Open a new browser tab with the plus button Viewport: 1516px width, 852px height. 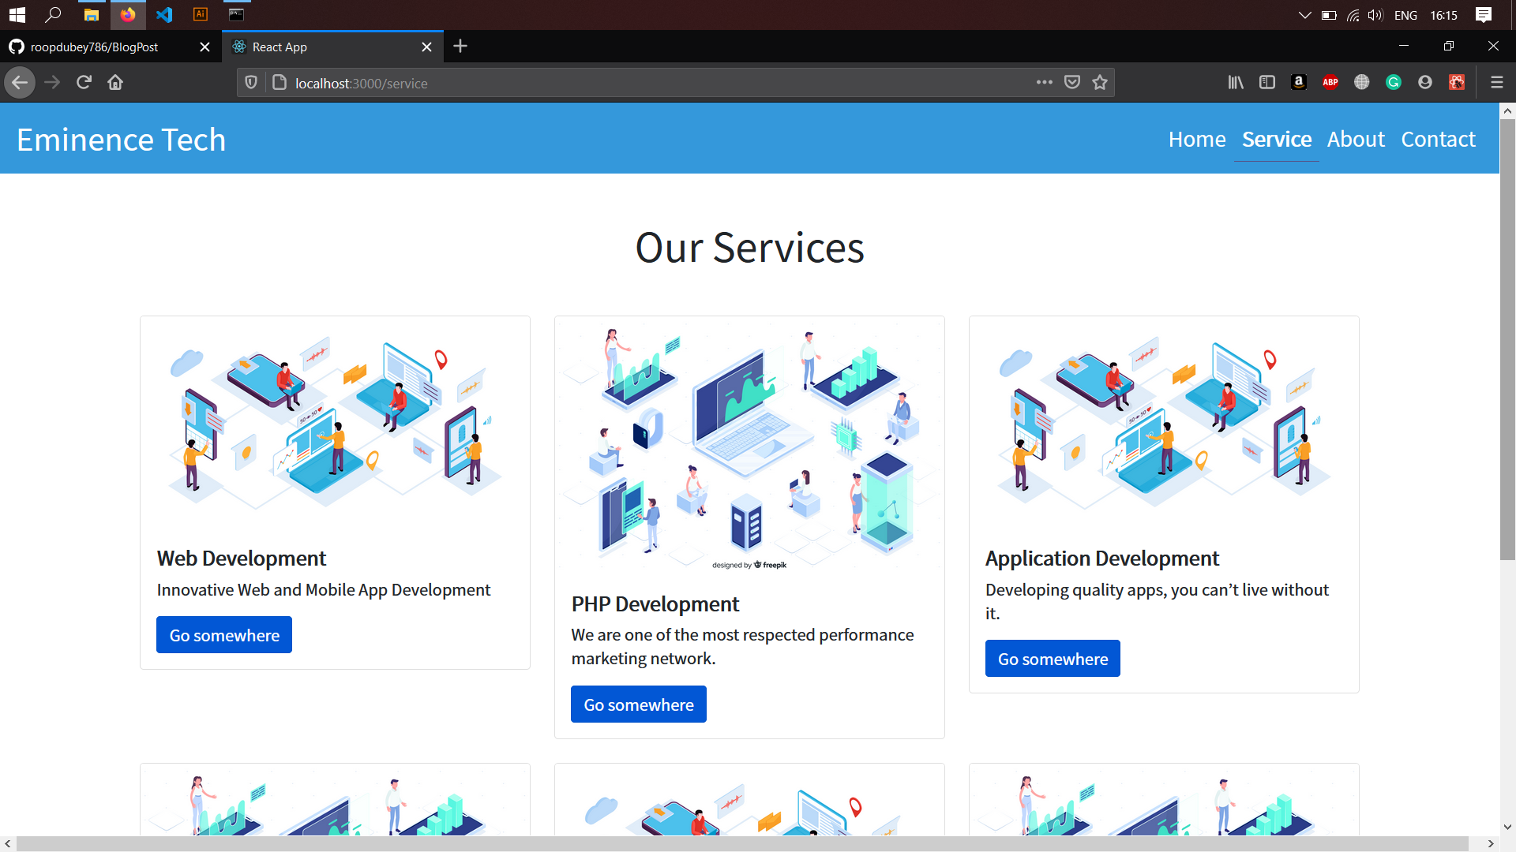pyautogui.click(x=460, y=47)
